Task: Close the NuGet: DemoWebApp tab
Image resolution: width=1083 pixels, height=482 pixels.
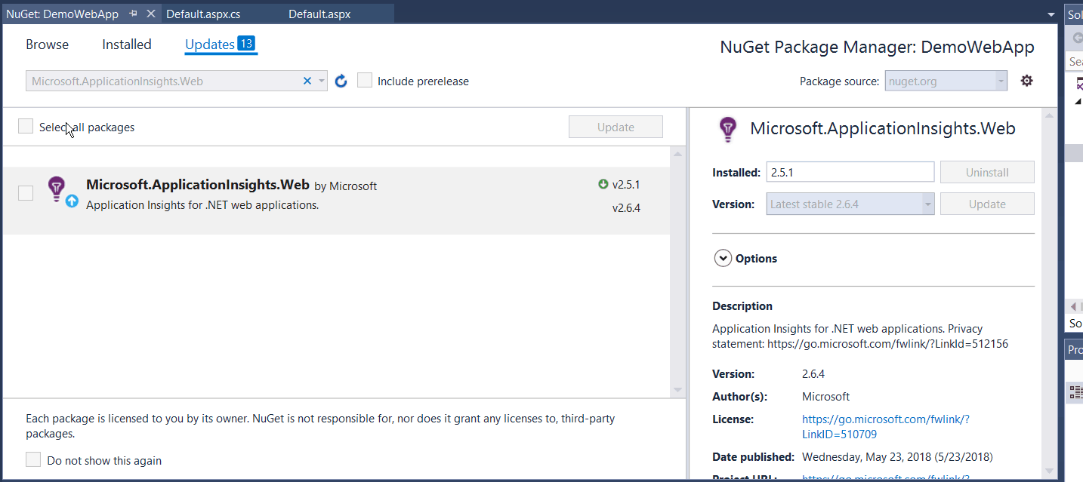Action: click(x=150, y=14)
